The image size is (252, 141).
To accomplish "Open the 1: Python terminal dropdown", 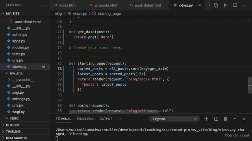I will pos(174,119).
